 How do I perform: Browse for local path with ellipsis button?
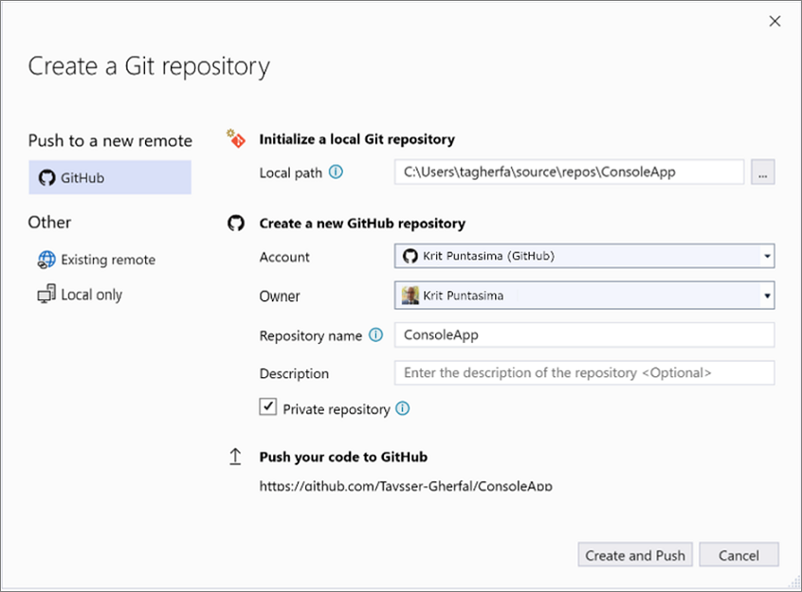762,171
